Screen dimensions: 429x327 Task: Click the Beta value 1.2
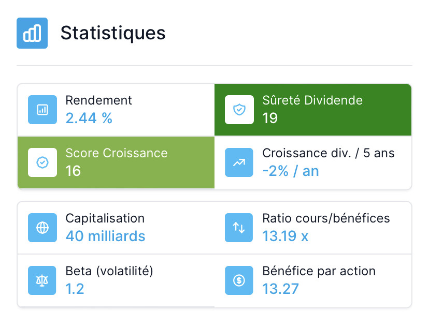(75, 289)
